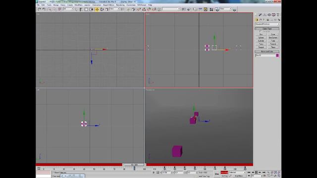Click the purple object color swatch

(277, 55)
